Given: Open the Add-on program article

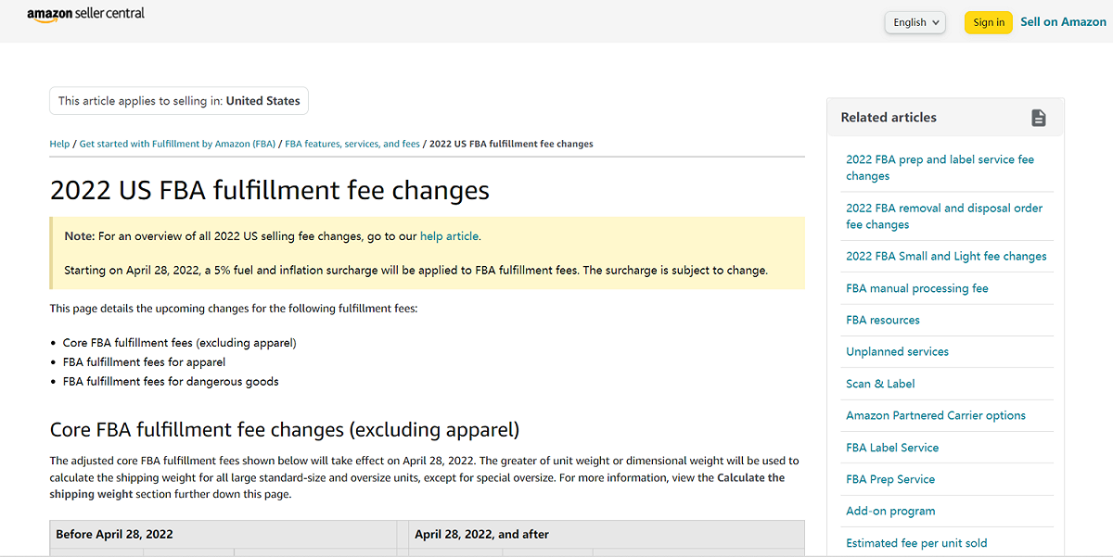Looking at the screenshot, I should point(890,511).
